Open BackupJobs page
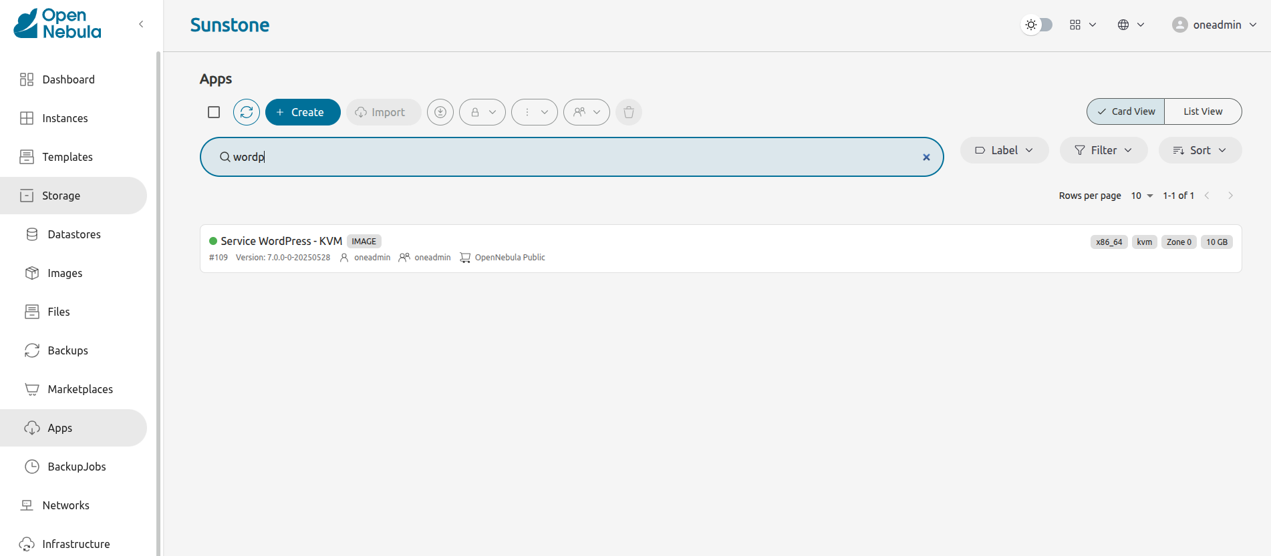 point(74,467)
